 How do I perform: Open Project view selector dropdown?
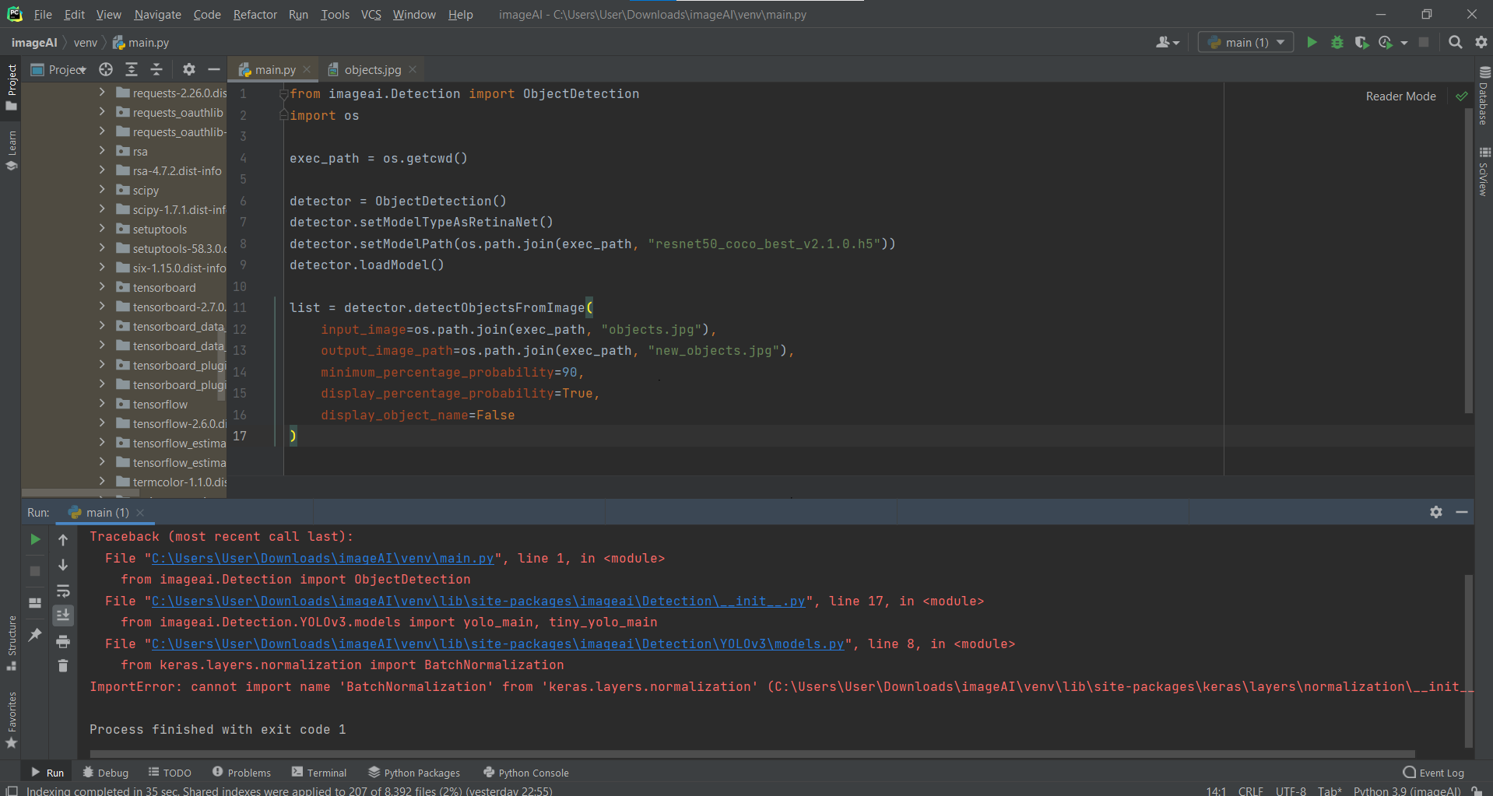(x=59, y=69)
